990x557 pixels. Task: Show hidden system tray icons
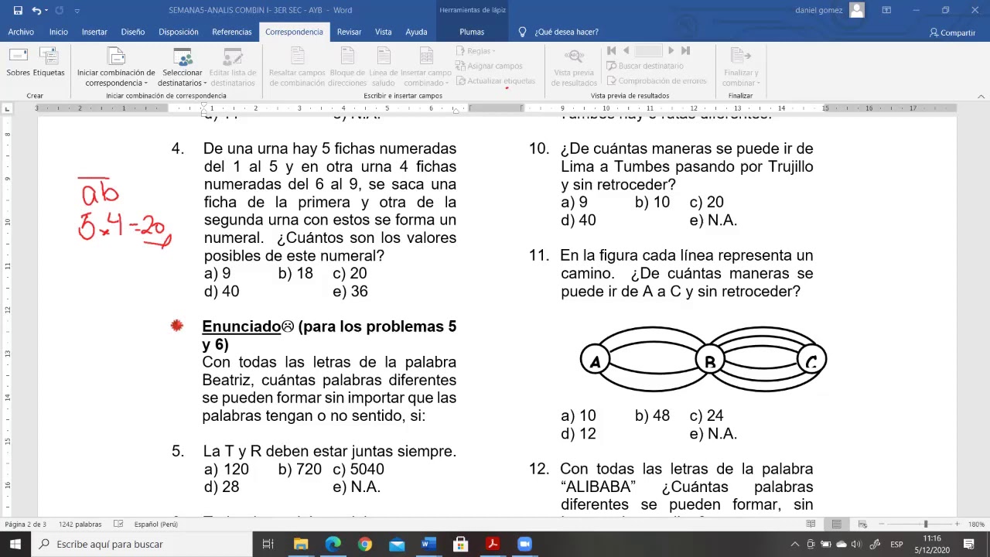[795, 544]
